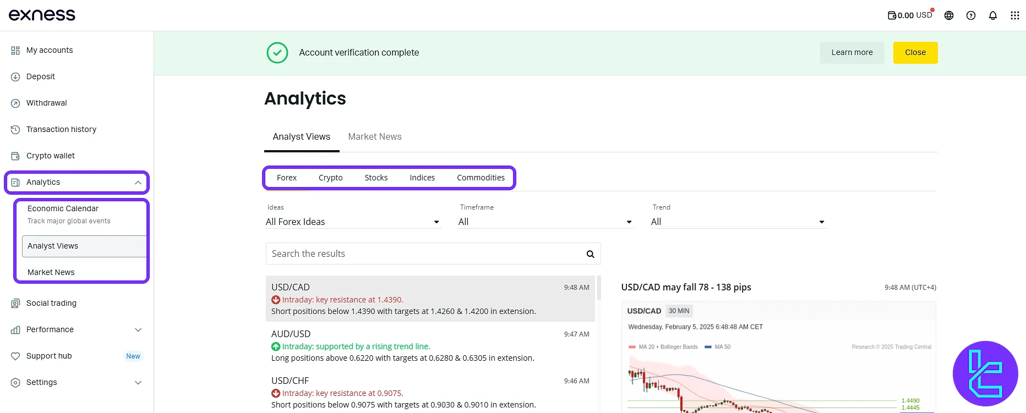1026x413 pixels.
Task: Open the notifications bell
Action: point(993,15)
